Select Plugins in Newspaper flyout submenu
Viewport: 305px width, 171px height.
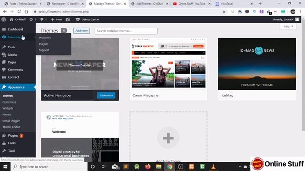pyautogui.click(x=43, y=44)
